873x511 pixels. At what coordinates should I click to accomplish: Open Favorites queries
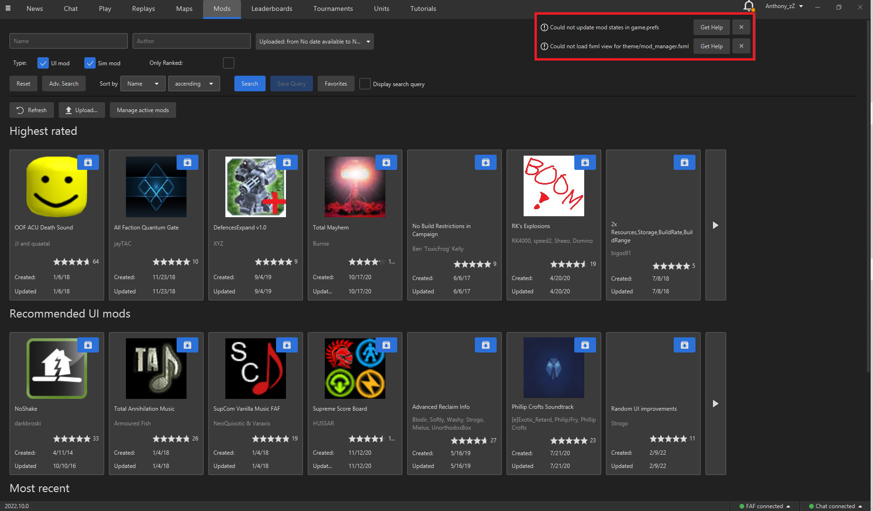pos(336,84)
